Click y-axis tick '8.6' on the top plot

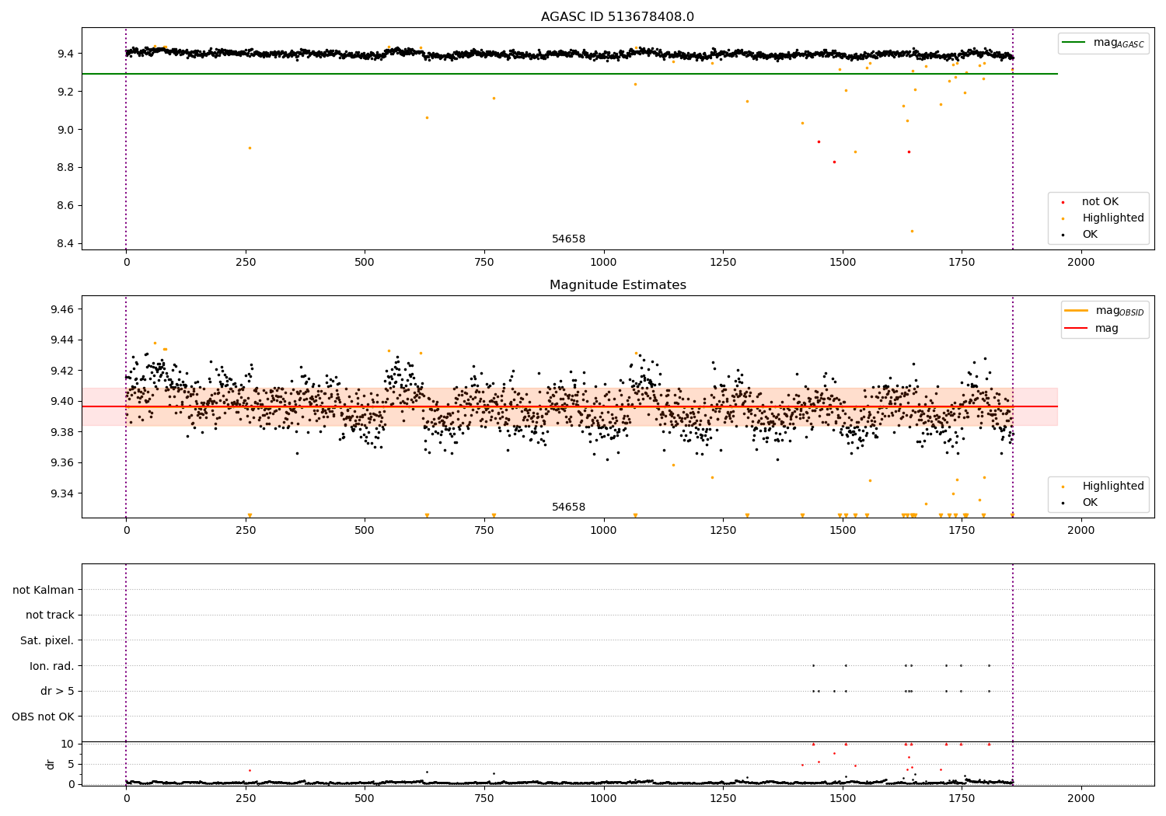tap(65, 206)
